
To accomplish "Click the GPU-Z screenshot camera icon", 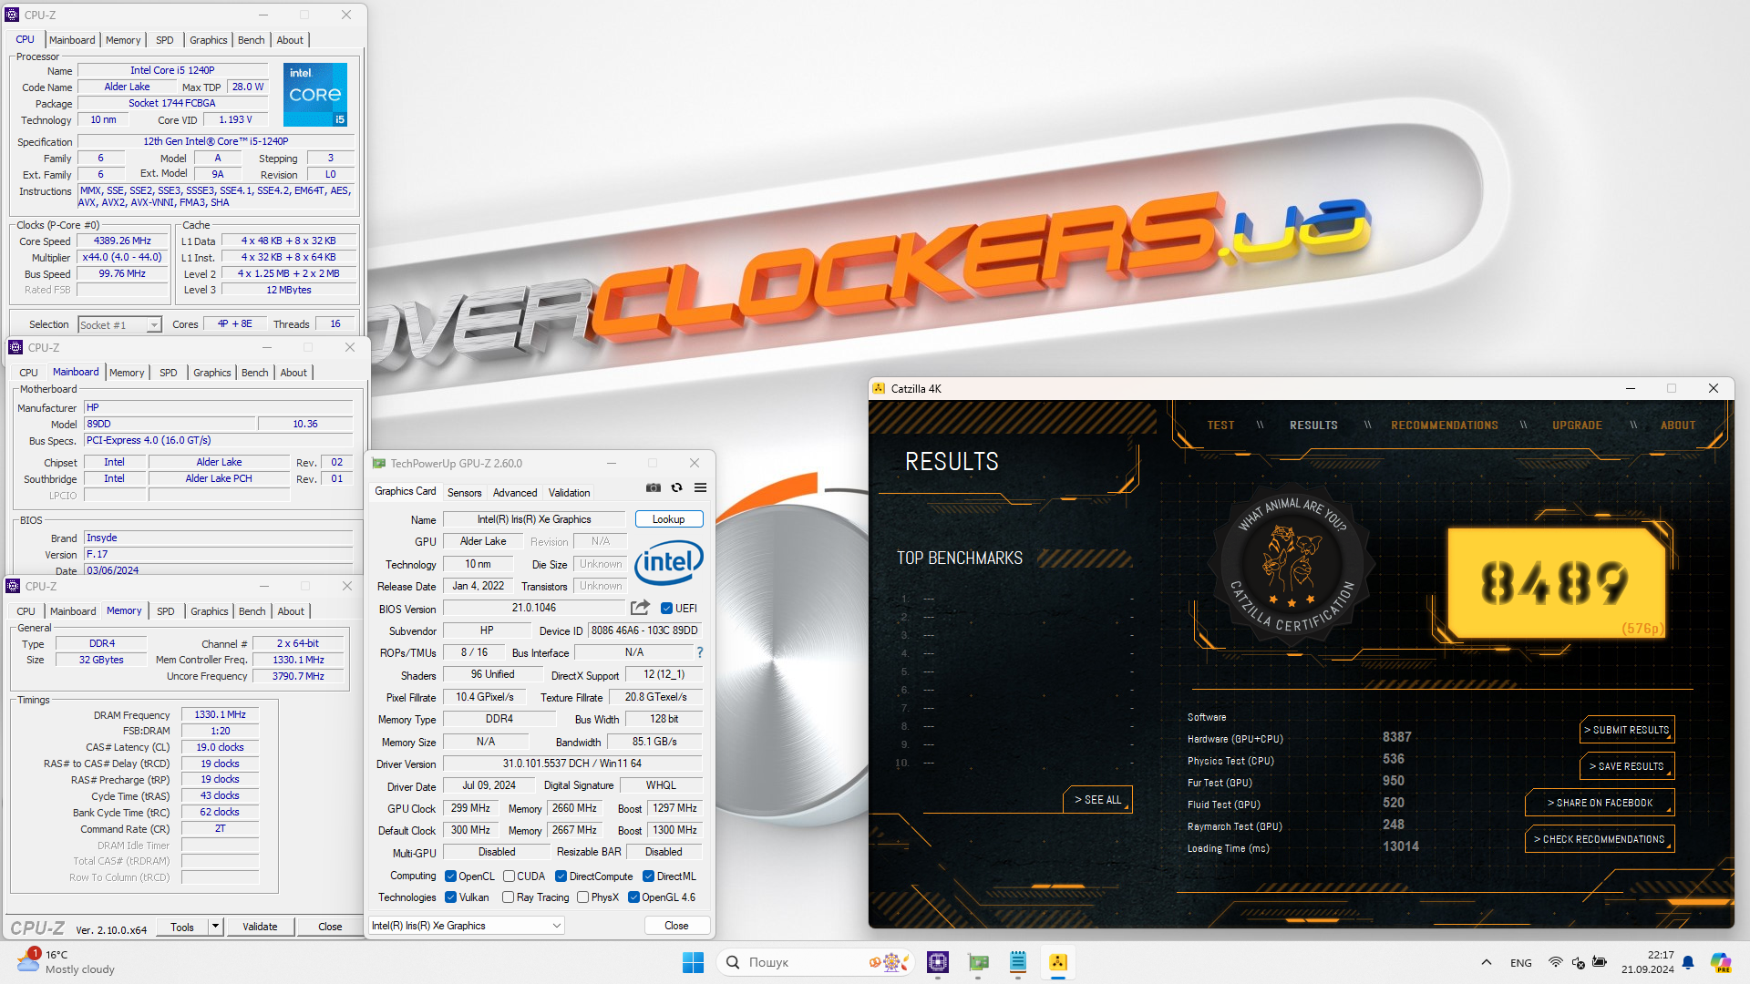I will click(654, 488).
